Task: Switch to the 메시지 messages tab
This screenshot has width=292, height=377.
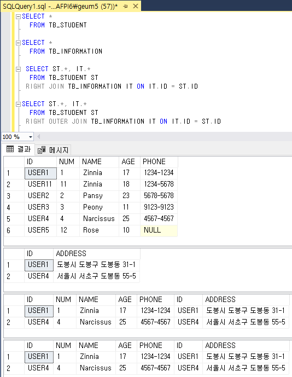Action: [53, 150]
